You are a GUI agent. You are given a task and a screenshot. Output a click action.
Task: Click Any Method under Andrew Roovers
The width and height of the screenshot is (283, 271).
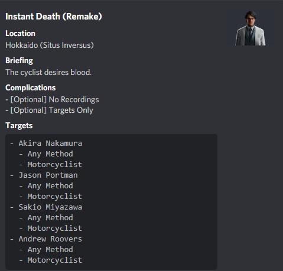tap(50, 250)
